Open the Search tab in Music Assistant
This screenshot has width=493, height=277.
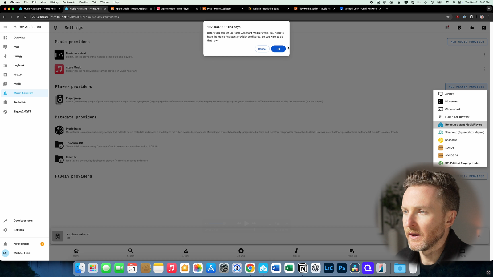tap(131, 252)
